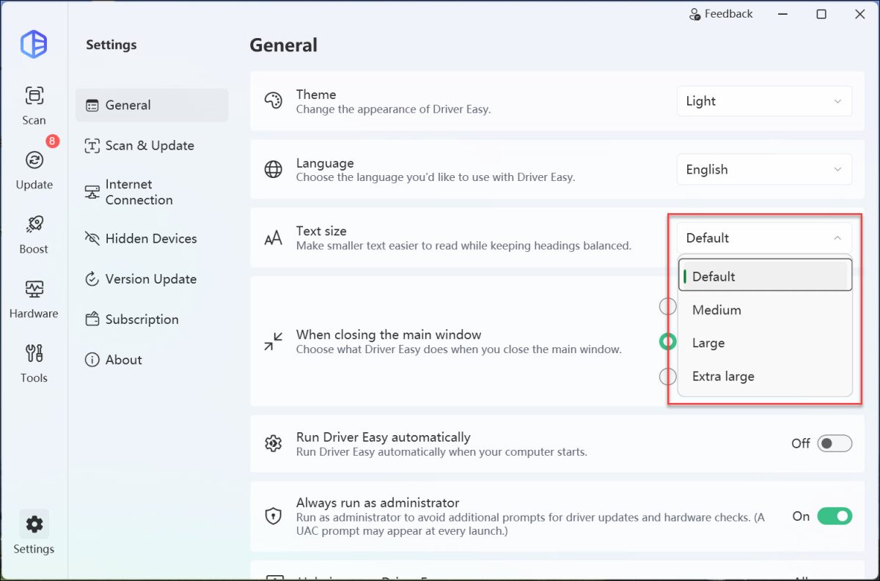Select the green checked radio button

[667, 341]
